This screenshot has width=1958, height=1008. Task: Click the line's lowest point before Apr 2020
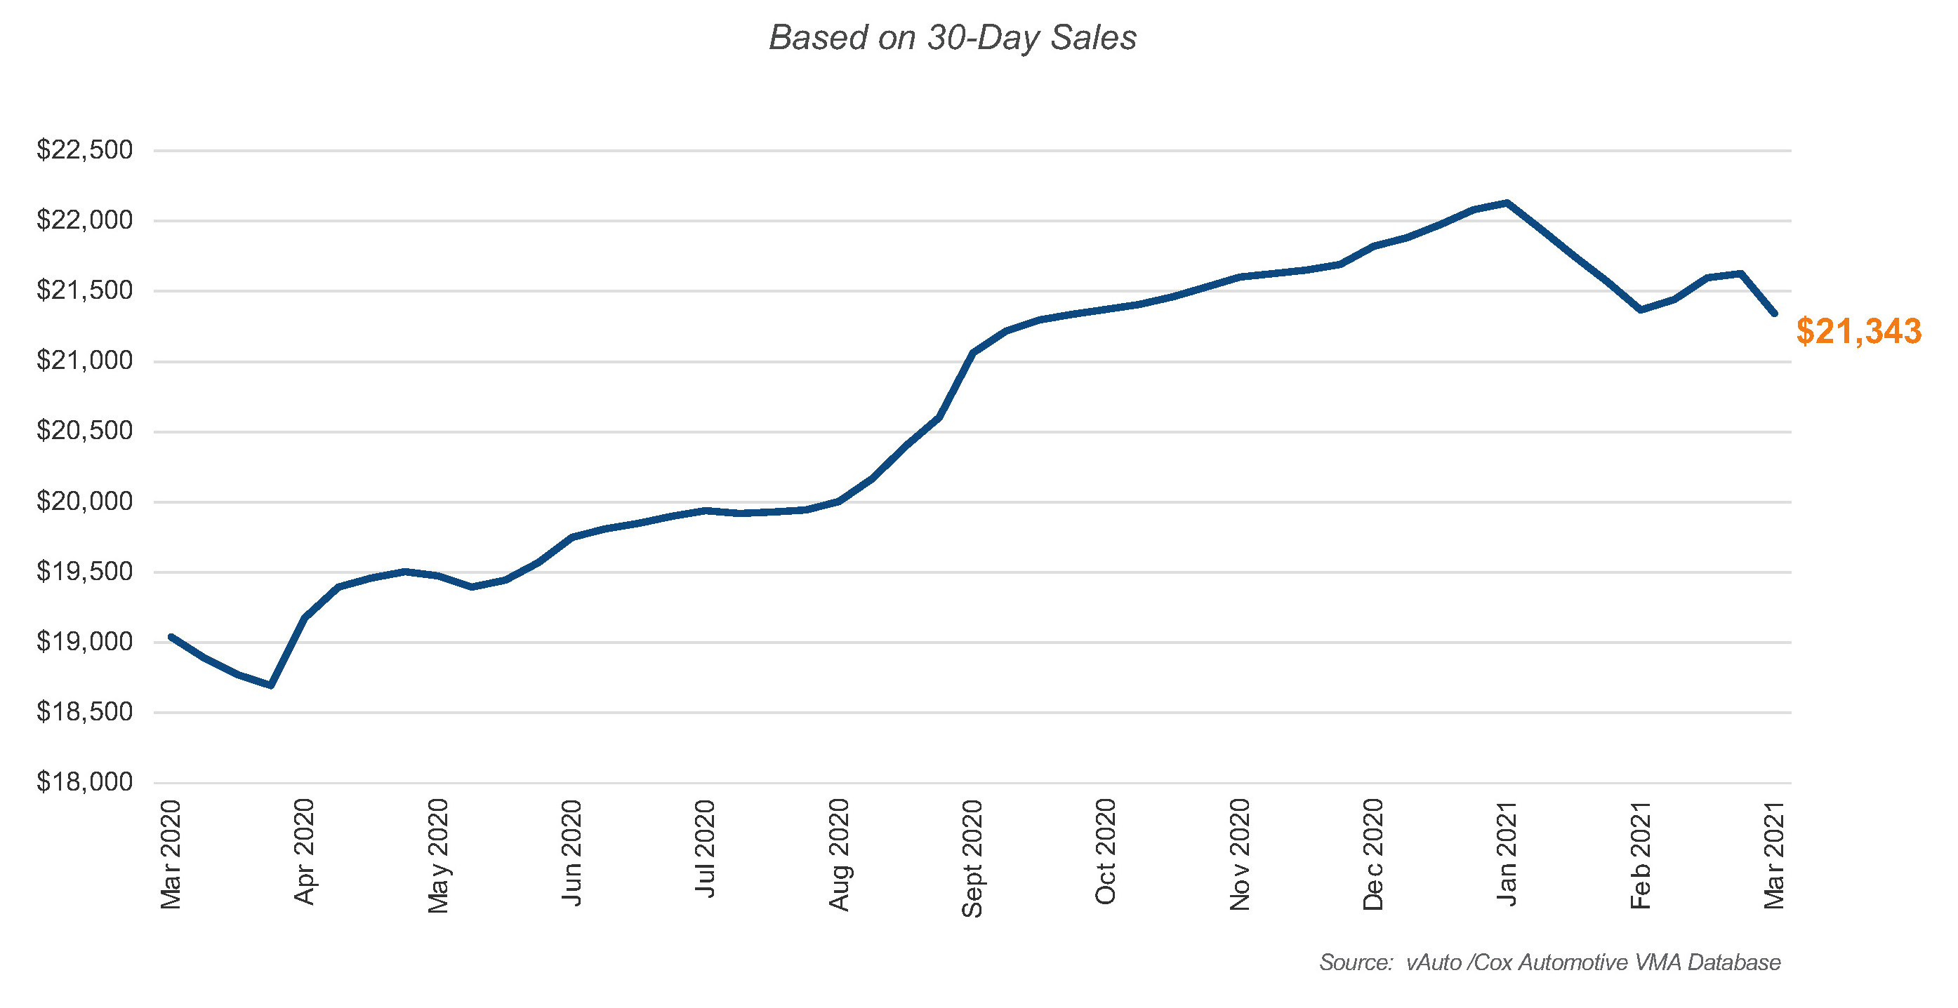(272, 685)
